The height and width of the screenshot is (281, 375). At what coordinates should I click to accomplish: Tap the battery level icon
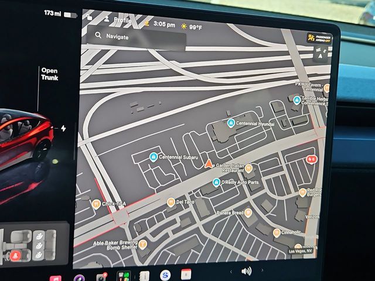[x=70, y=15]
